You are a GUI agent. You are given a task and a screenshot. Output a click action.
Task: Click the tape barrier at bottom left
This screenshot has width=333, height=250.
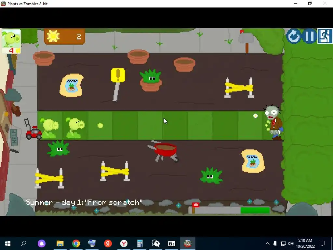[49, 178]
